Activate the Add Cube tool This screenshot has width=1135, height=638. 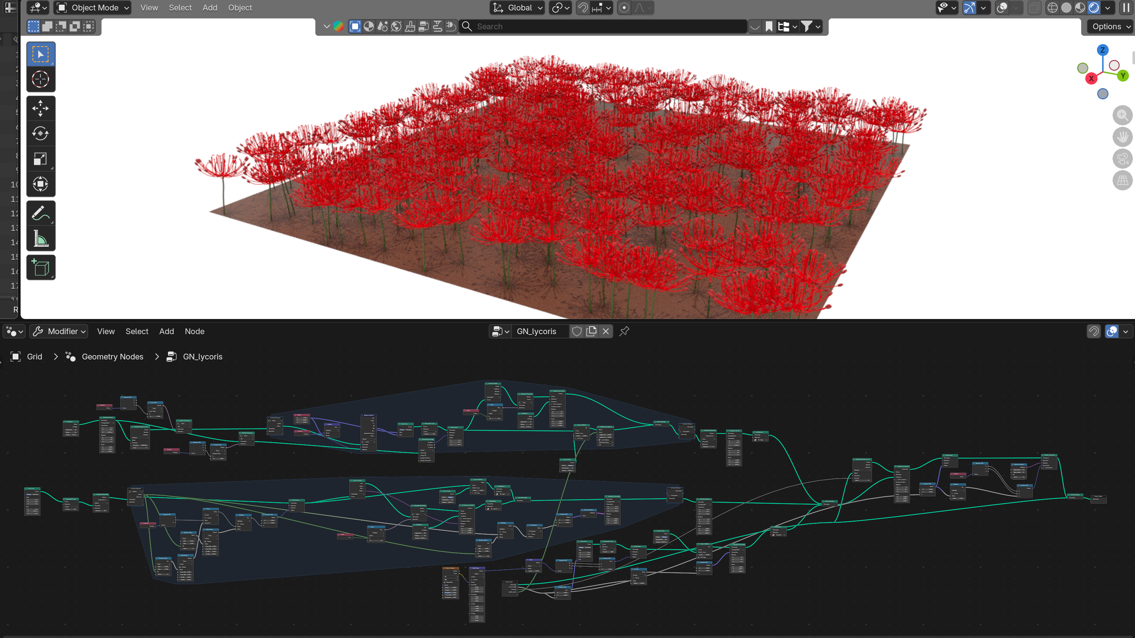[40, 267]
